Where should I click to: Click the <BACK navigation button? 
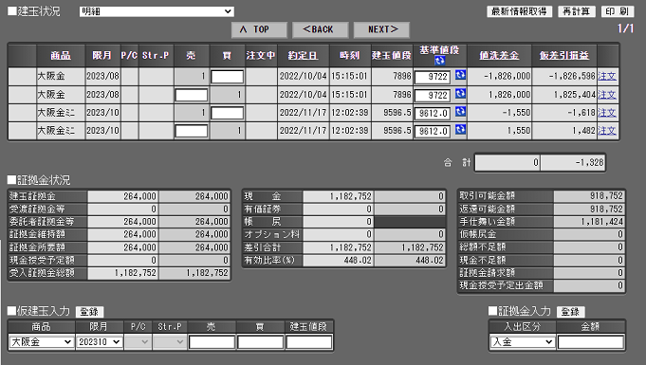(320, 29)
